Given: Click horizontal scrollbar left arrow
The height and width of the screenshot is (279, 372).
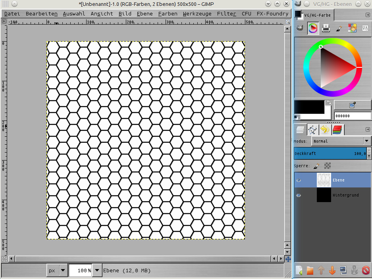Looking at the screenshot, I should (11, 259).
